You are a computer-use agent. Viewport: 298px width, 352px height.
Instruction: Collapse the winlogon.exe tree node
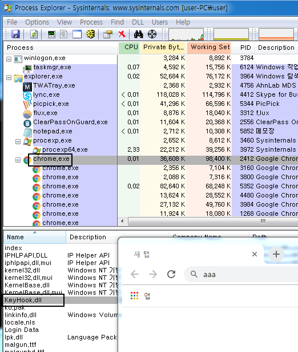9,60
